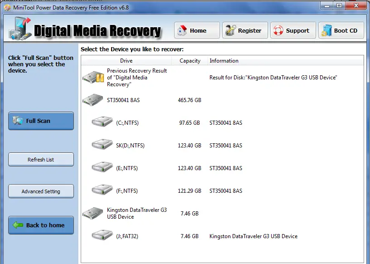Click the C: row ST350041 8AS information text
This screenshot has width=370, height=264.
[x=226, y=123]
